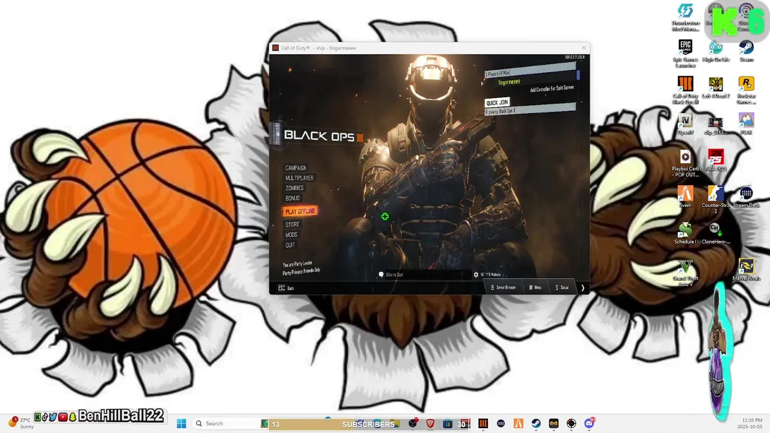Viewport: 770px width, 433px height.
Task: Open the Marvel Rivals desktop icon
Action: tap(746, 270)
